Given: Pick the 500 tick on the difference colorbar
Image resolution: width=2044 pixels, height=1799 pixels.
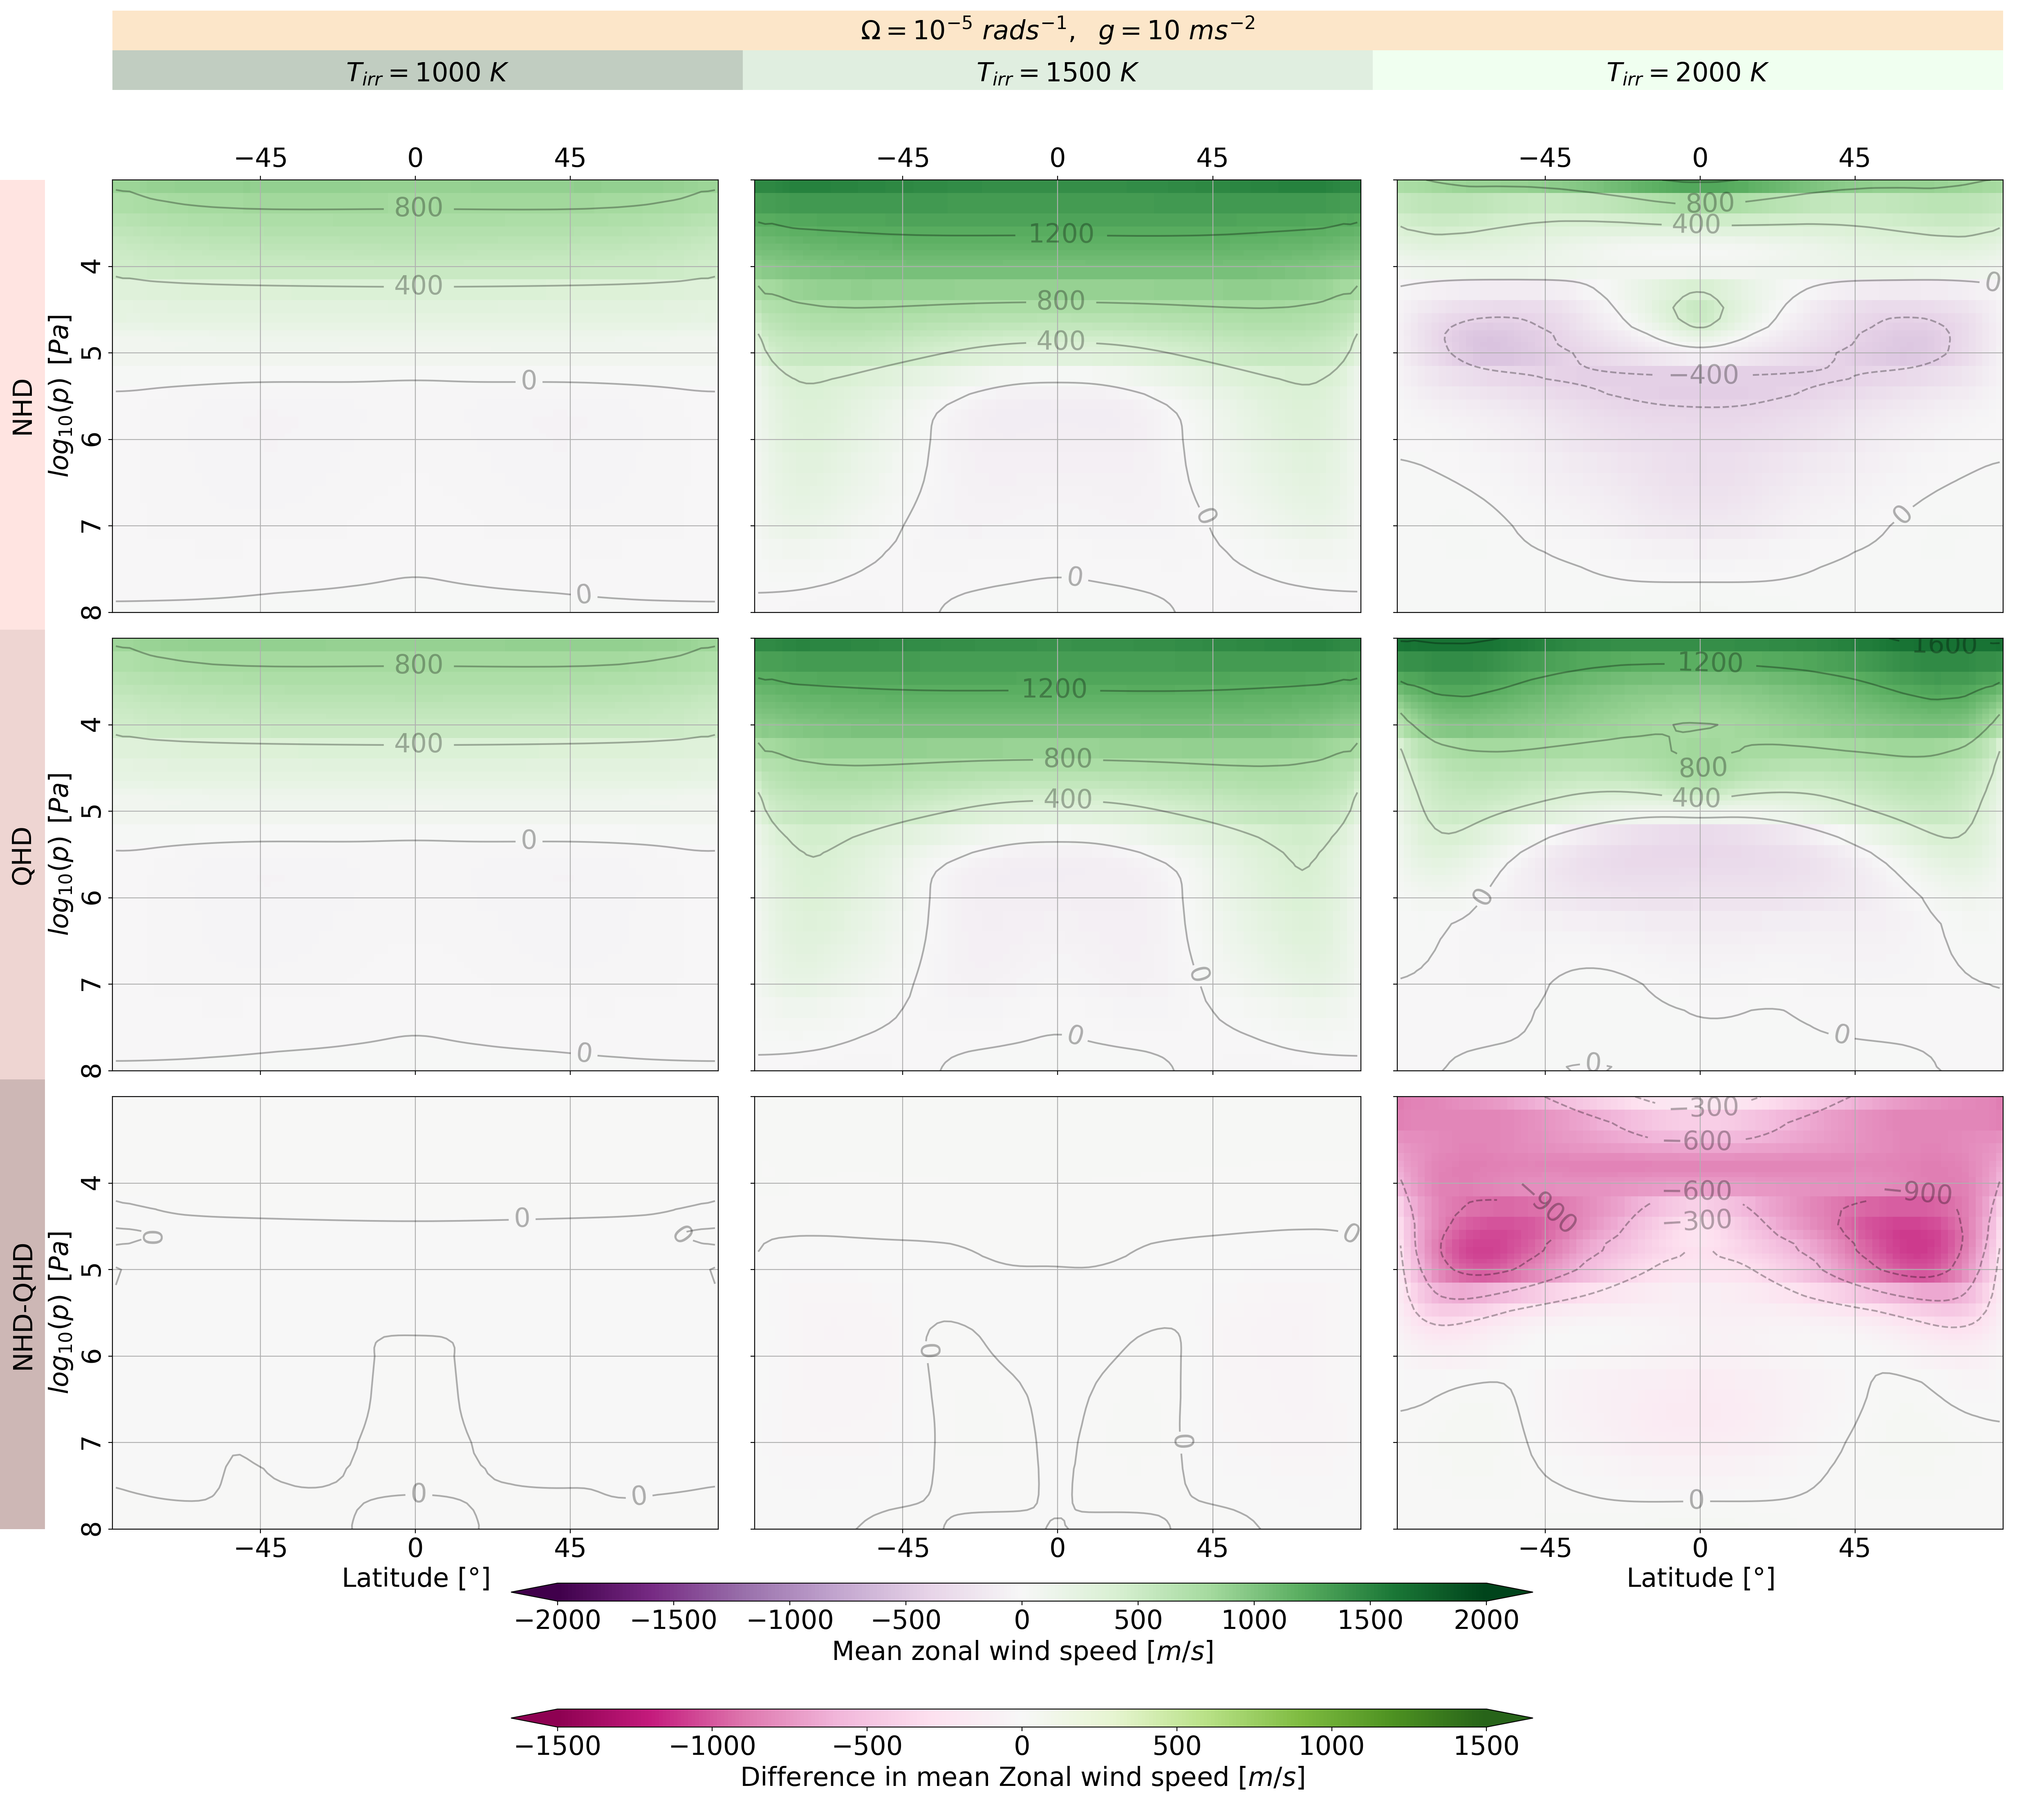Looking at the screenshot, I should pos(1177,1746).
